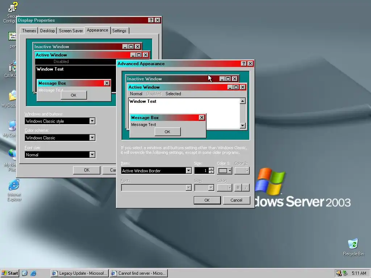Viewport: 371px width, 278px height.
Task: Click the Message Box close icon in advanced preview
Action: click(x=201, y=118)
